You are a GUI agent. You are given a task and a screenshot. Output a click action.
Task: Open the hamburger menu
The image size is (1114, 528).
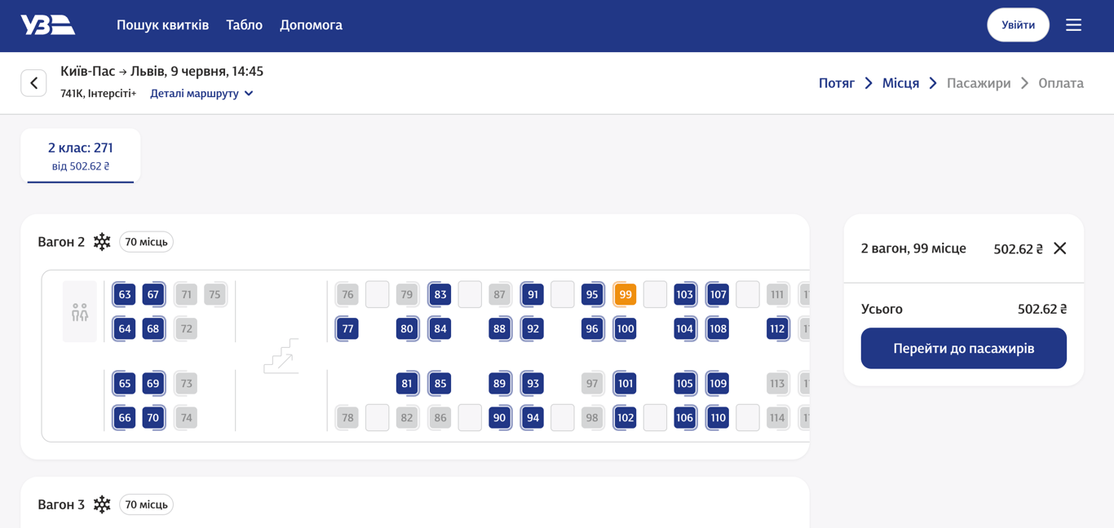(1073, 25)
